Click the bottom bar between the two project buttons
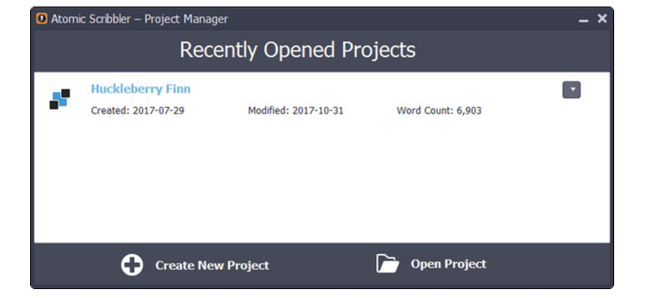Screen dimensions: 645x298 322,266
